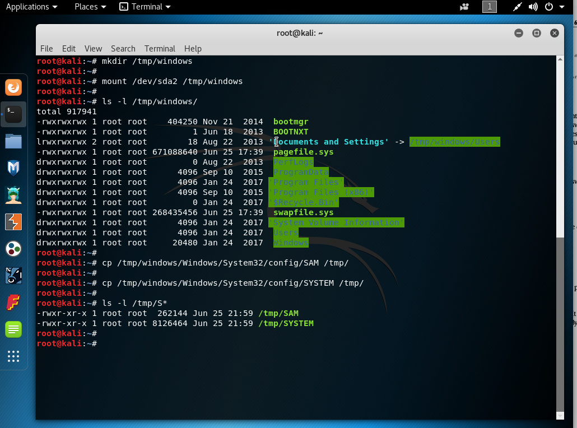Screen dimensions: 577x428
Task: Launch Metasploit from the dock
Action: [x=13, y=168]
